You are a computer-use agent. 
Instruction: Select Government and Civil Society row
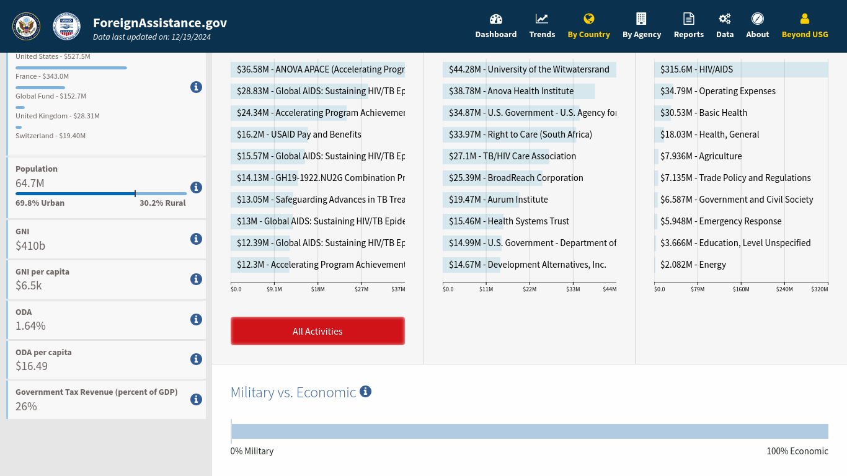pyautogui.click(x=741, y=200)
